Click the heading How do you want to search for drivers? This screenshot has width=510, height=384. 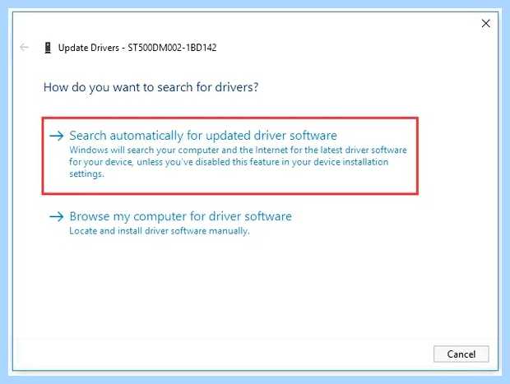coord(151,87)
